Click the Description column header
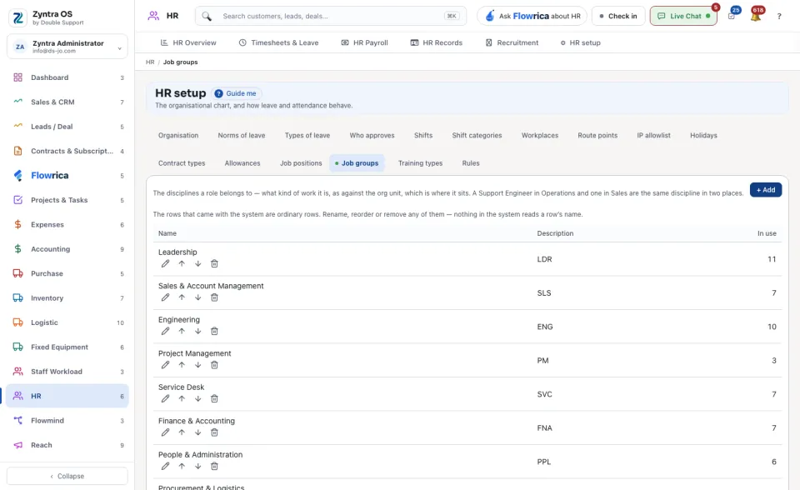 (555, 233)
